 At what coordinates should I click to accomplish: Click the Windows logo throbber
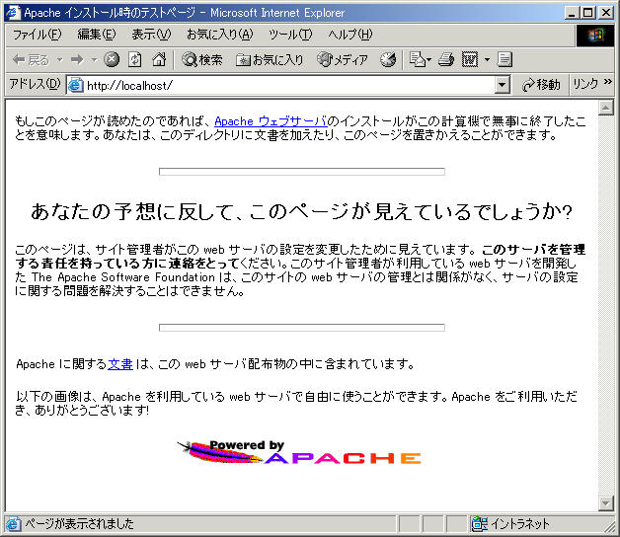[595, 36]
